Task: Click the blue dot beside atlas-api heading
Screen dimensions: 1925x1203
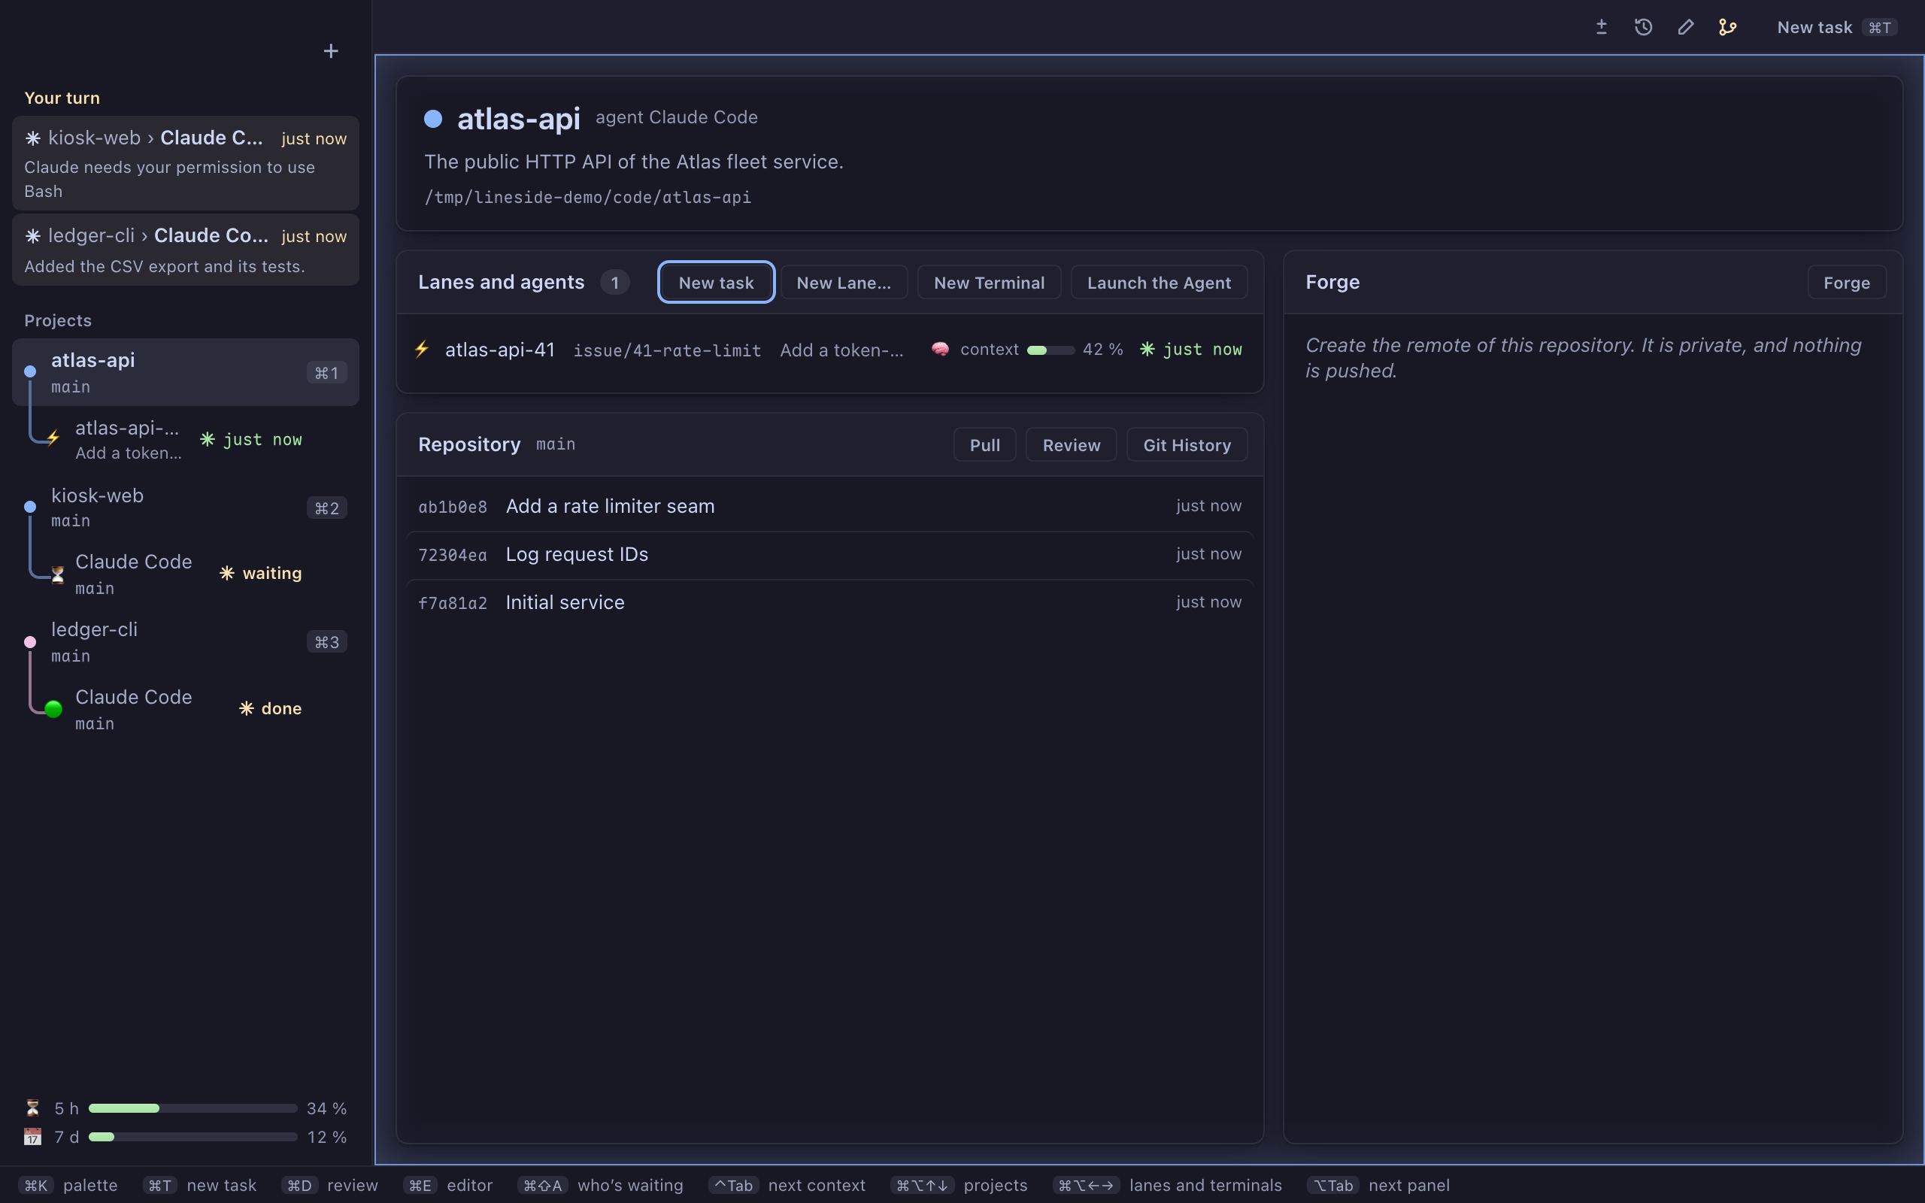Action: click(432, 119)
